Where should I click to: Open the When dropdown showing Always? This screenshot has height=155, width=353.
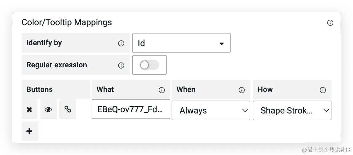(x=211, y=110)
